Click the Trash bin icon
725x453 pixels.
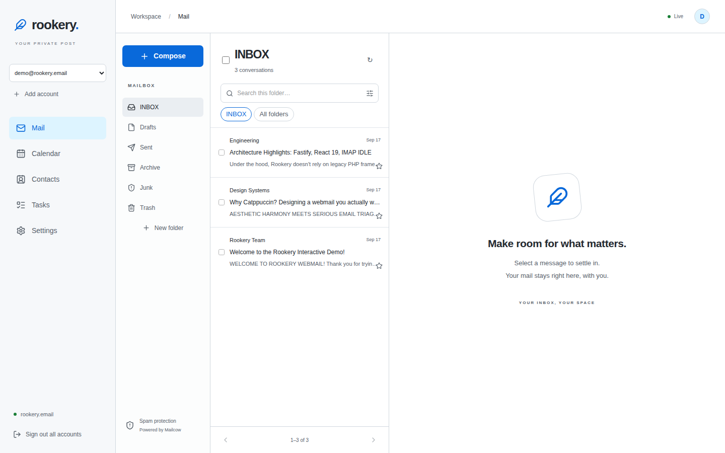click(131, 208)
